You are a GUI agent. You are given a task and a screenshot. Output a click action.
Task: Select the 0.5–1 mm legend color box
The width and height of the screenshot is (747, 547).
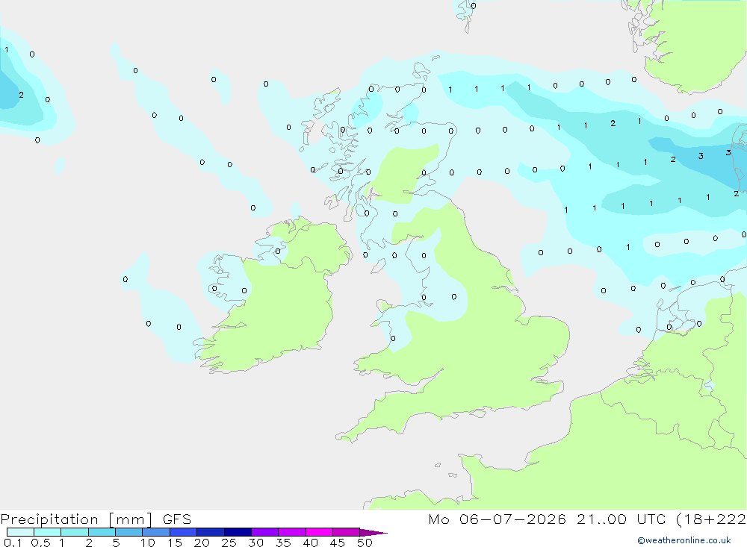(48, 532)
